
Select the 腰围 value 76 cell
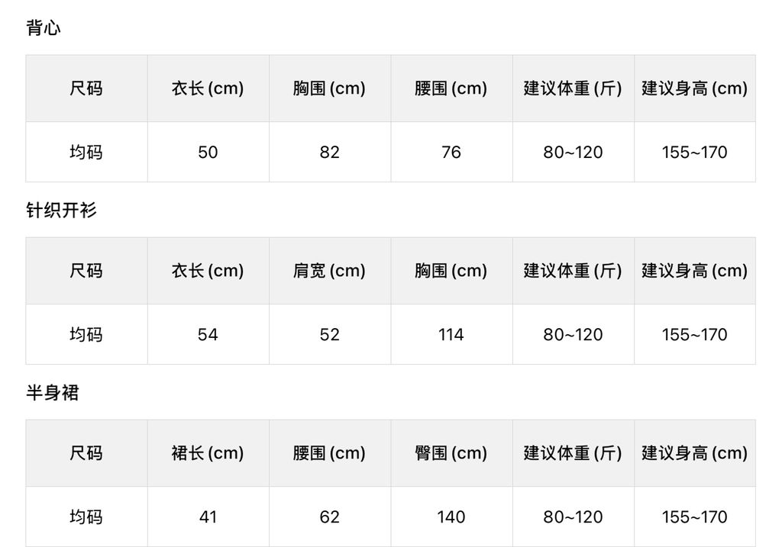coord(451,153)
